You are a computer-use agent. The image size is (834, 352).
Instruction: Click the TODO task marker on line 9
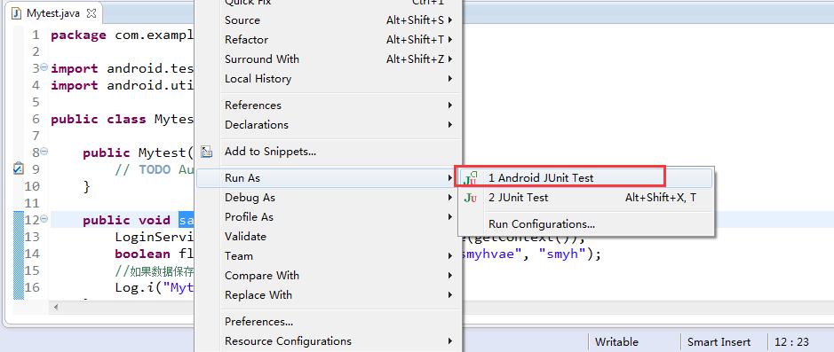[x=18, y=168]
